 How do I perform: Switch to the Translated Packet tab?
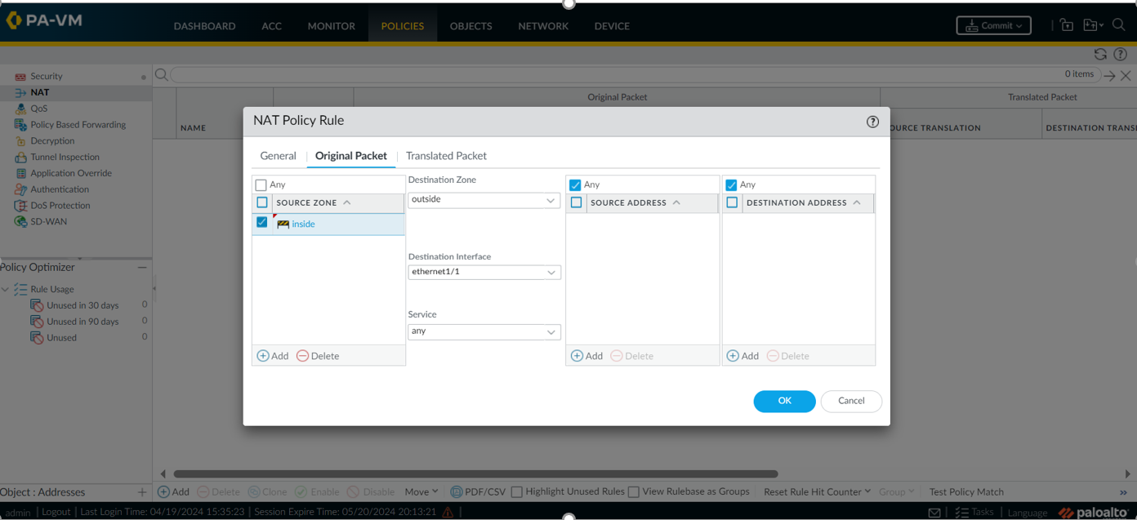coord(446,156)
